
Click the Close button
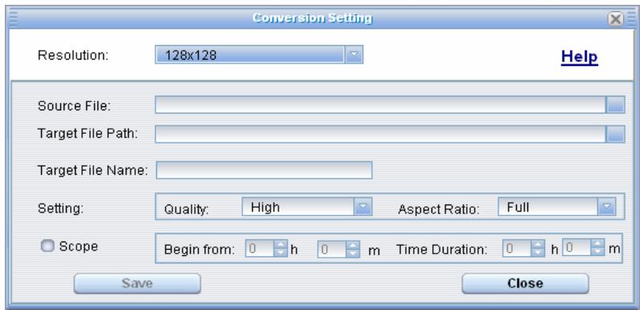tap(526, 283)
